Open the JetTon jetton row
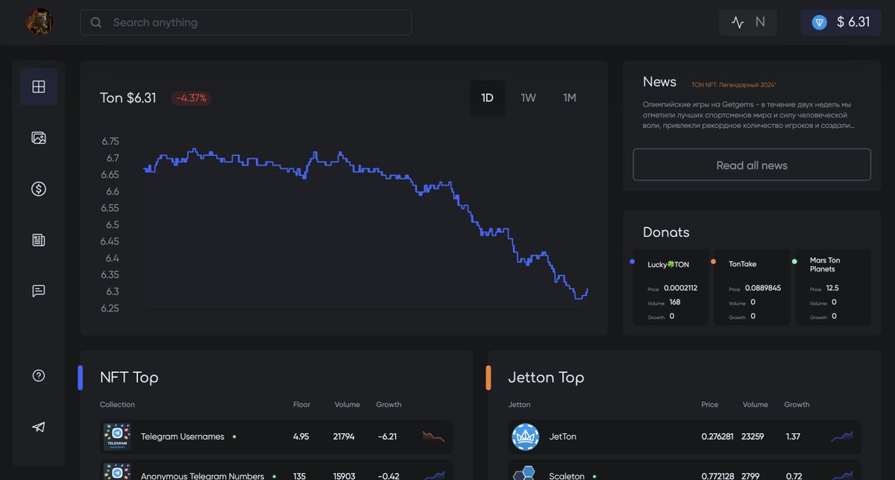The image size is (895, 480). 685,437
